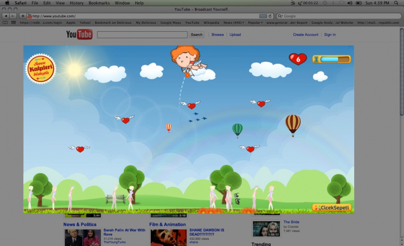Click the Spotlight magnifier icon
This screenshot has width=404, height=246.
point(396,3)
